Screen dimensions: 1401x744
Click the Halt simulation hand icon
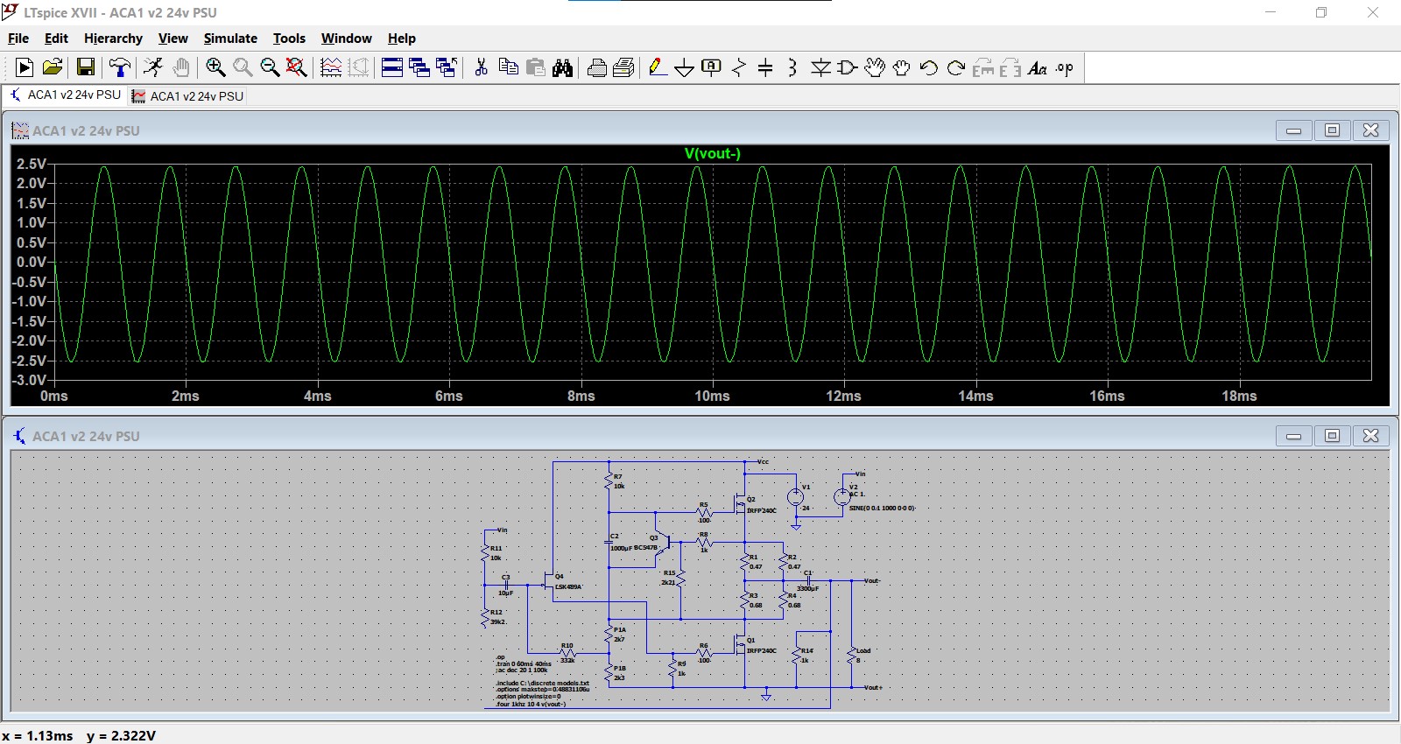pos(181,67)
